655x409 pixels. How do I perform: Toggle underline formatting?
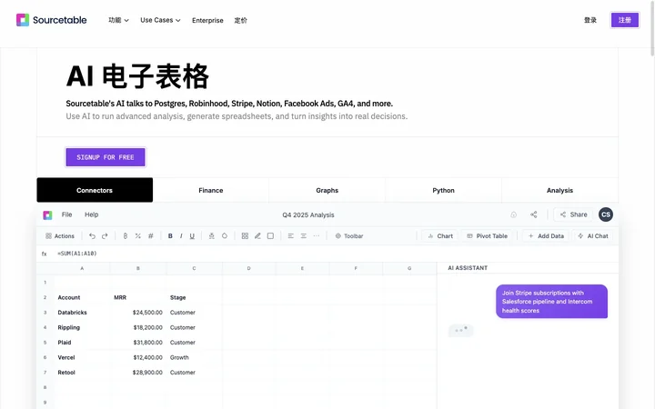pyautogui.click(x=192, y=235)
